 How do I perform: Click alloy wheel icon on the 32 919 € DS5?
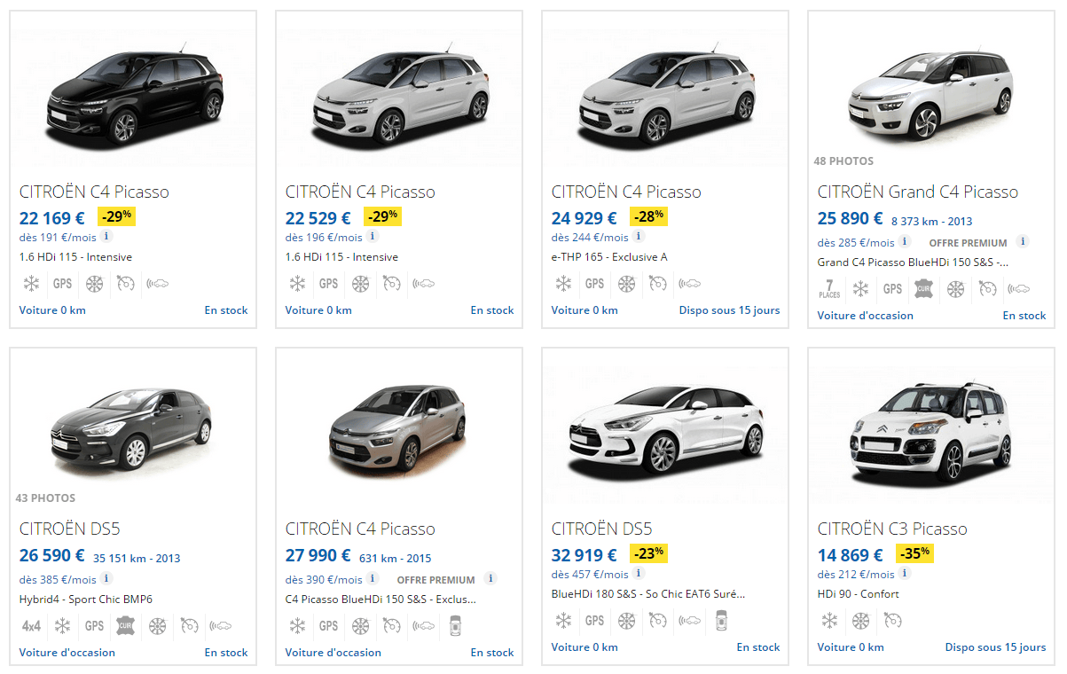click(626, 621)
